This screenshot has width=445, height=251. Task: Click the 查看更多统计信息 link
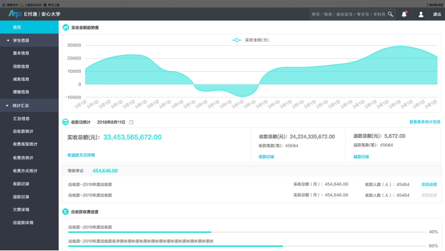(x=424, y=122)
